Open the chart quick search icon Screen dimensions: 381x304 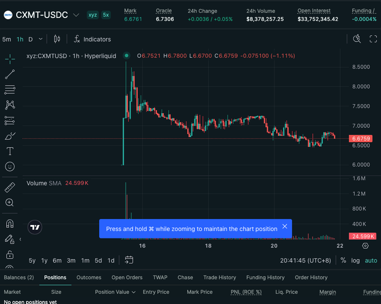[x=357, y=39]
